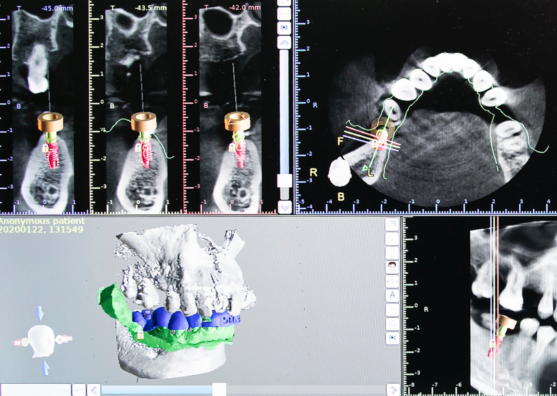Click the lock icon on 3D jaw model
Viewport: 557px width, 396px height.
(140, 335)
